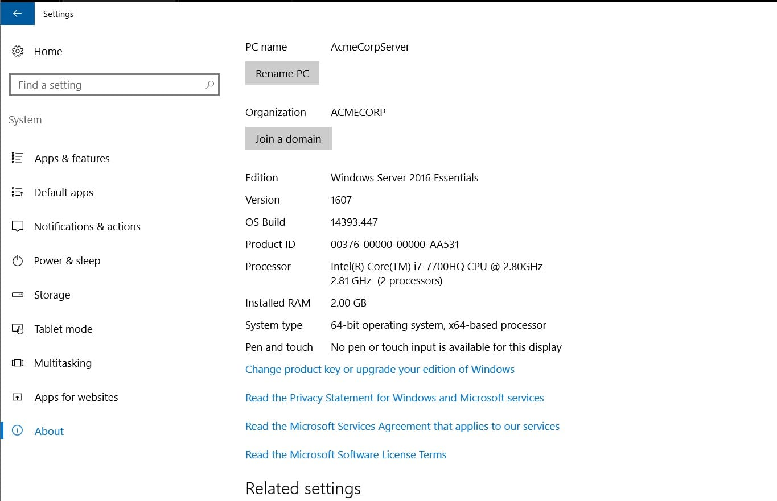777x501 pixels.
Task: Click the Home gear icon
Action: 18,51
